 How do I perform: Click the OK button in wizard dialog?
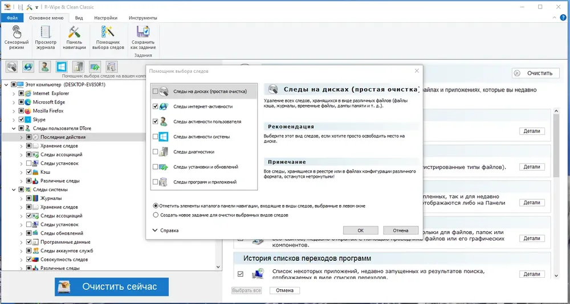coord(360,230)
